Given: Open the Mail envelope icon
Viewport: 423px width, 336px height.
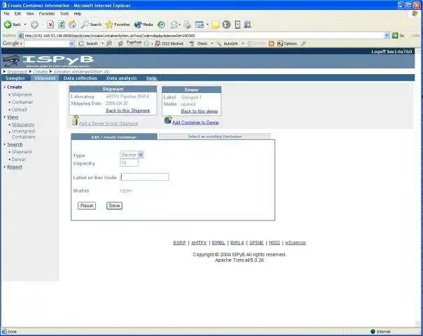Looking at the screenshot, I should 174,24.
